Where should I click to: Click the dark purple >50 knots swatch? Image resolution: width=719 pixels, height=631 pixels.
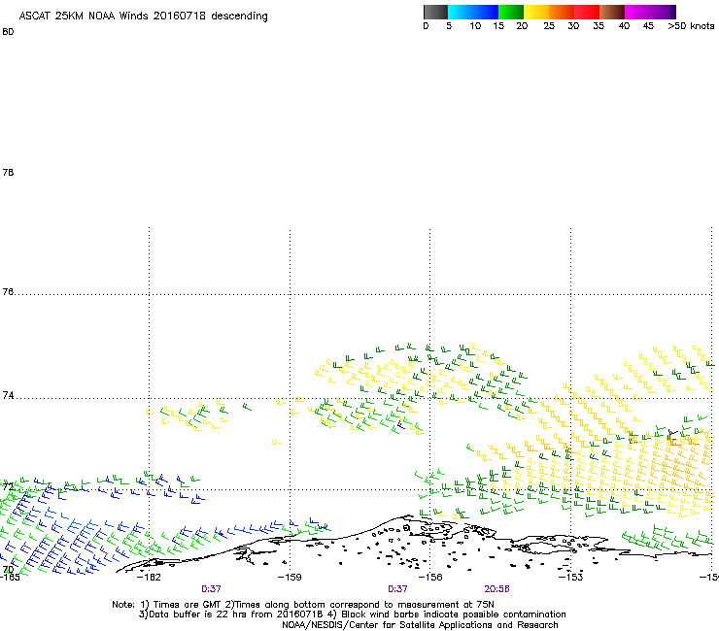[672, 12]
